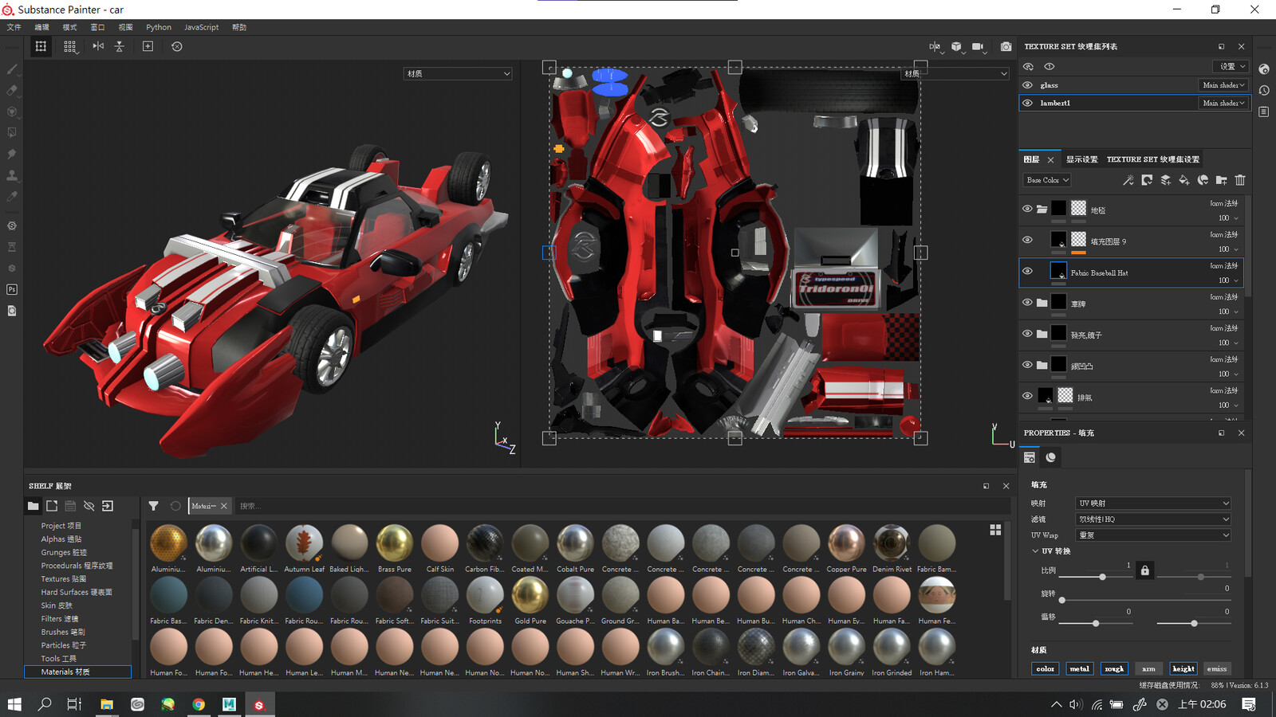Open the 文件 menu
This screenshot has height=717, width=1276.
[13, 26]
